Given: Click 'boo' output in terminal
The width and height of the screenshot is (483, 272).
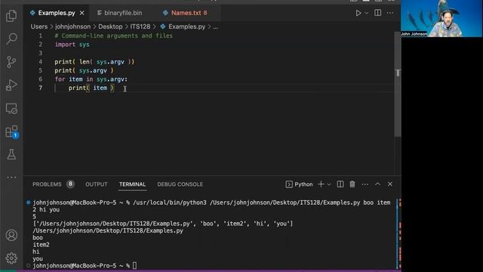Looking at the screenshot, I should pyautogui.click(x=38, y=238).
